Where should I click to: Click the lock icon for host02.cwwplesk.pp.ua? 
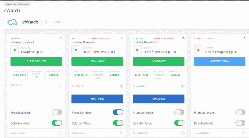(x=137, y=50)
